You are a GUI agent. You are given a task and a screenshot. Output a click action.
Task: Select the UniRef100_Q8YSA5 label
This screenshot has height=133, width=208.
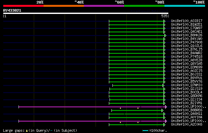(187, 64)
